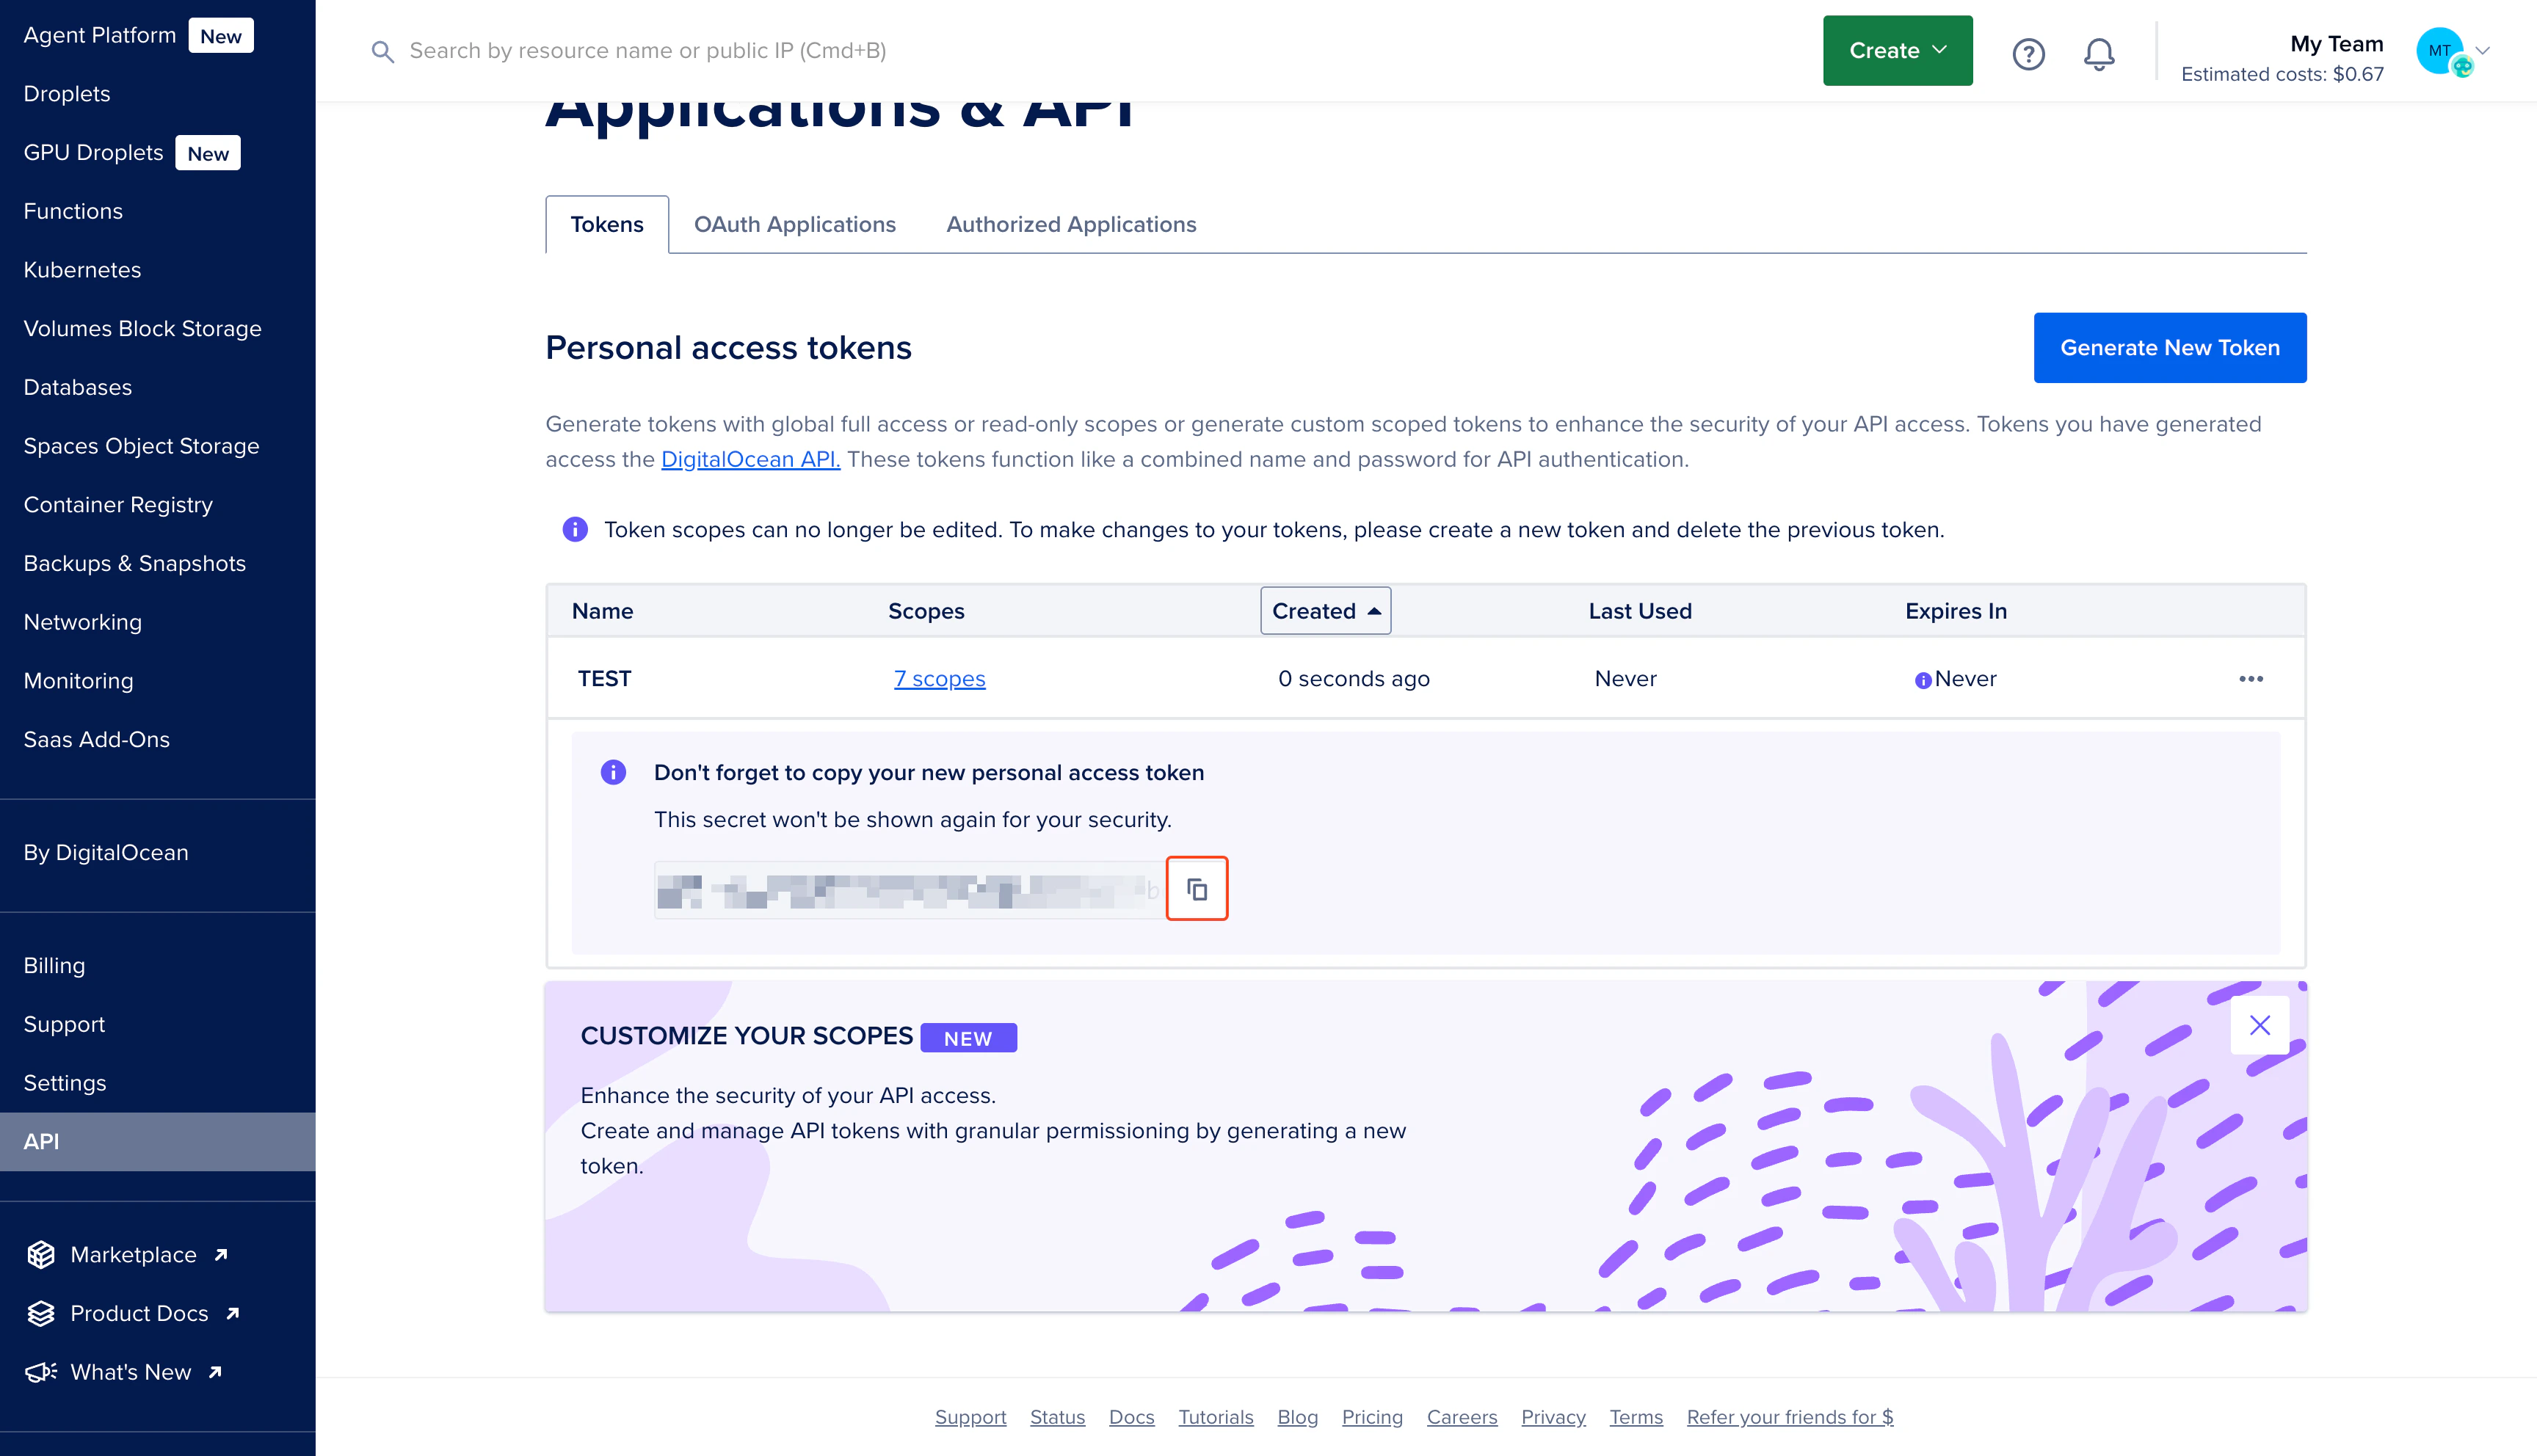Screen dimensions: 2537x1456
Task: Copy the personal access token
Action: (x=1197, y=888)
